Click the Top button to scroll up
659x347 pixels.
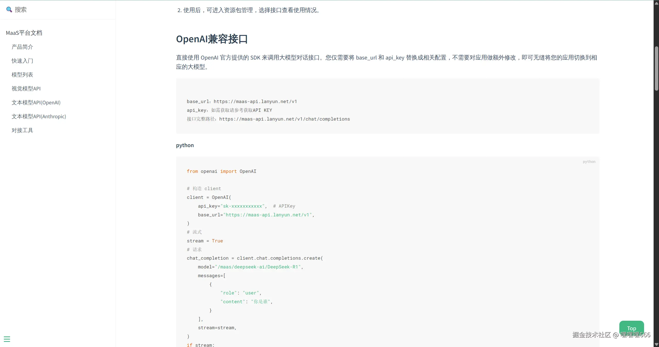[x=631, y=328]
